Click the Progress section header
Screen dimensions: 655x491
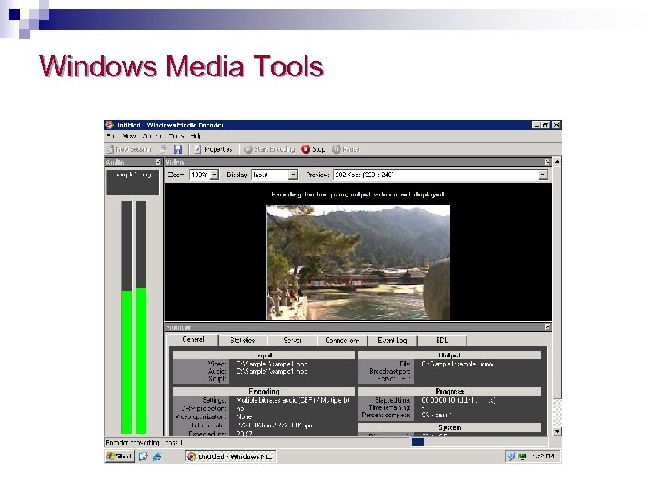tap(449, 391)
